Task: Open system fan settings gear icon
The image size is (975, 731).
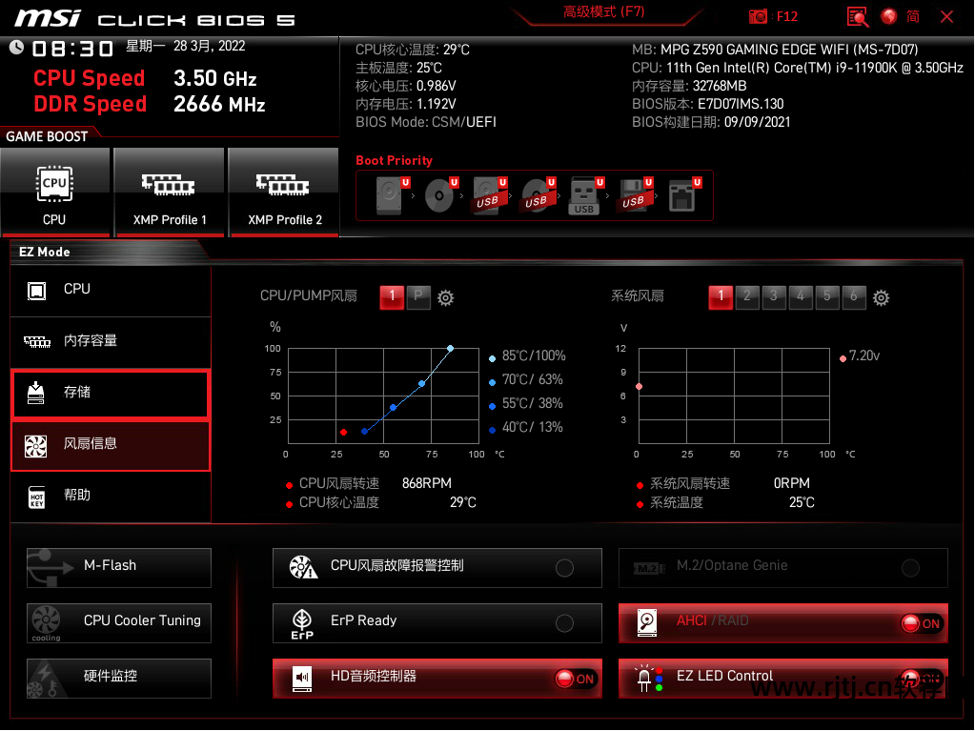Action: (x=882, y=298)
